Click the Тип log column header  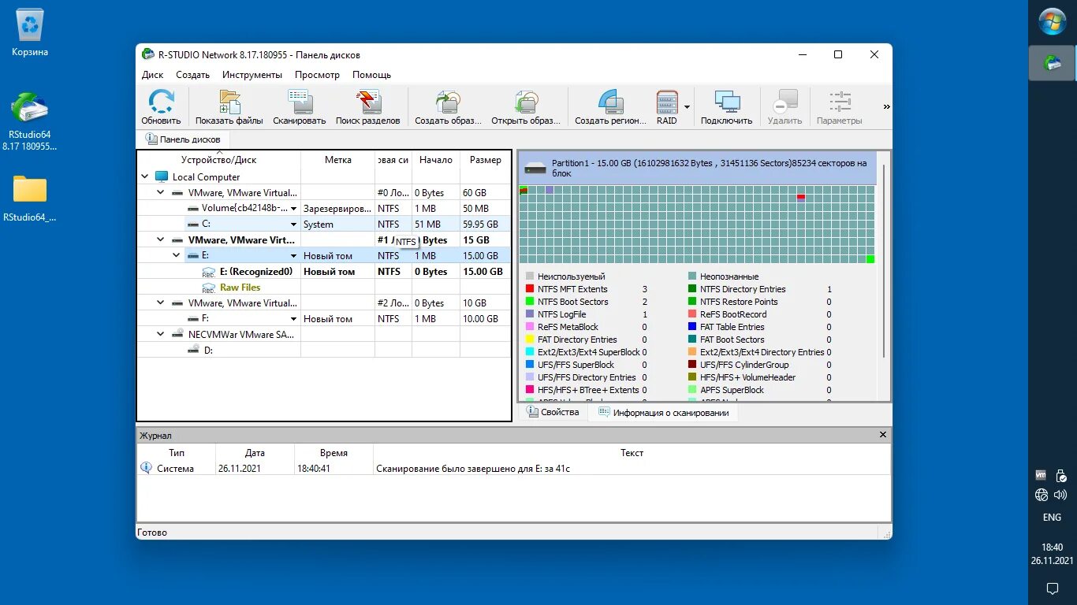click(x=177, y=453)
